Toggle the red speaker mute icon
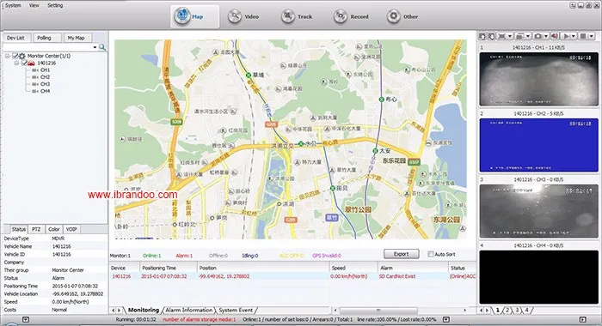This screenshot has height=326, width=602. [555, 36]
